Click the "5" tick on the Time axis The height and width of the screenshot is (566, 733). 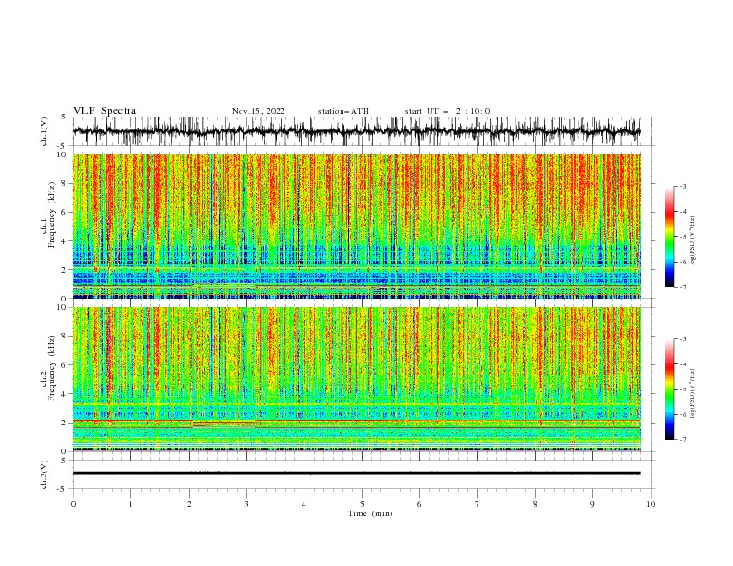click(362, 504)
